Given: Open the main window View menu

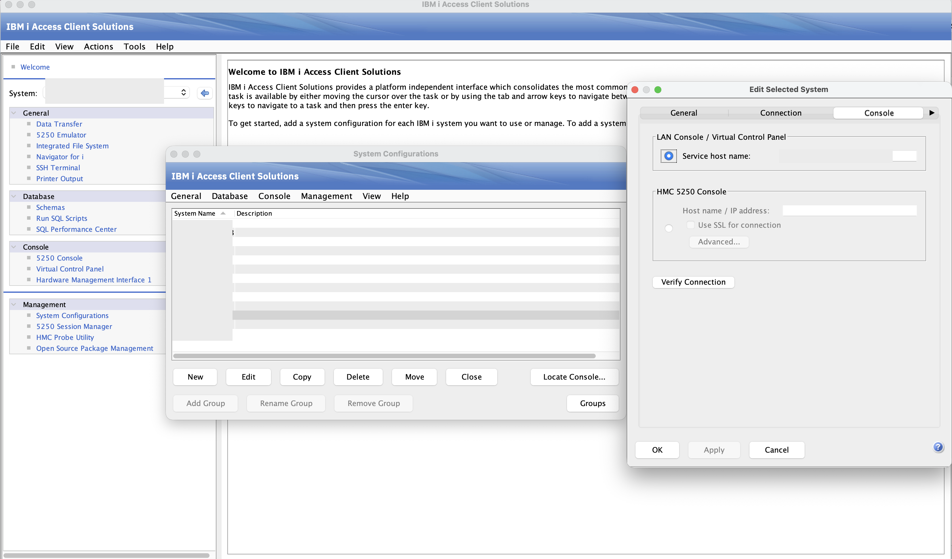Looking at the screenshot, I should pyautogui.click(x=64, y=46).
